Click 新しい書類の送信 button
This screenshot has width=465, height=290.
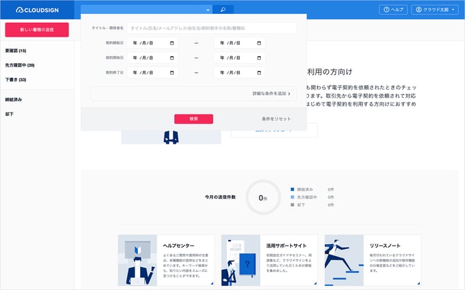[37, 30]
